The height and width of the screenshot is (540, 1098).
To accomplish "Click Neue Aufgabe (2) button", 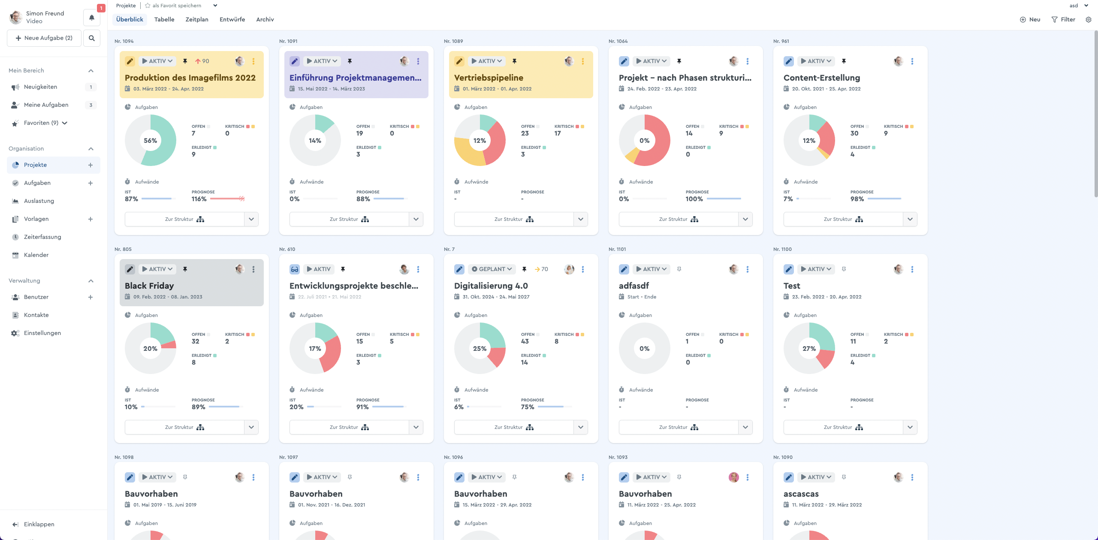I will pyautogui.click(x=44, y=38).
